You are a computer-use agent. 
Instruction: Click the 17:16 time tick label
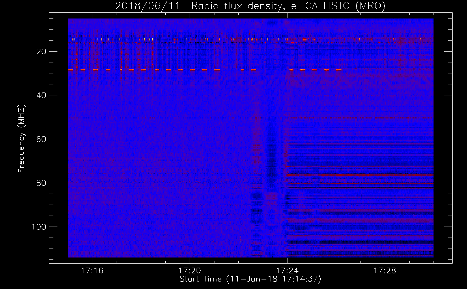click(x=92, y=271)
